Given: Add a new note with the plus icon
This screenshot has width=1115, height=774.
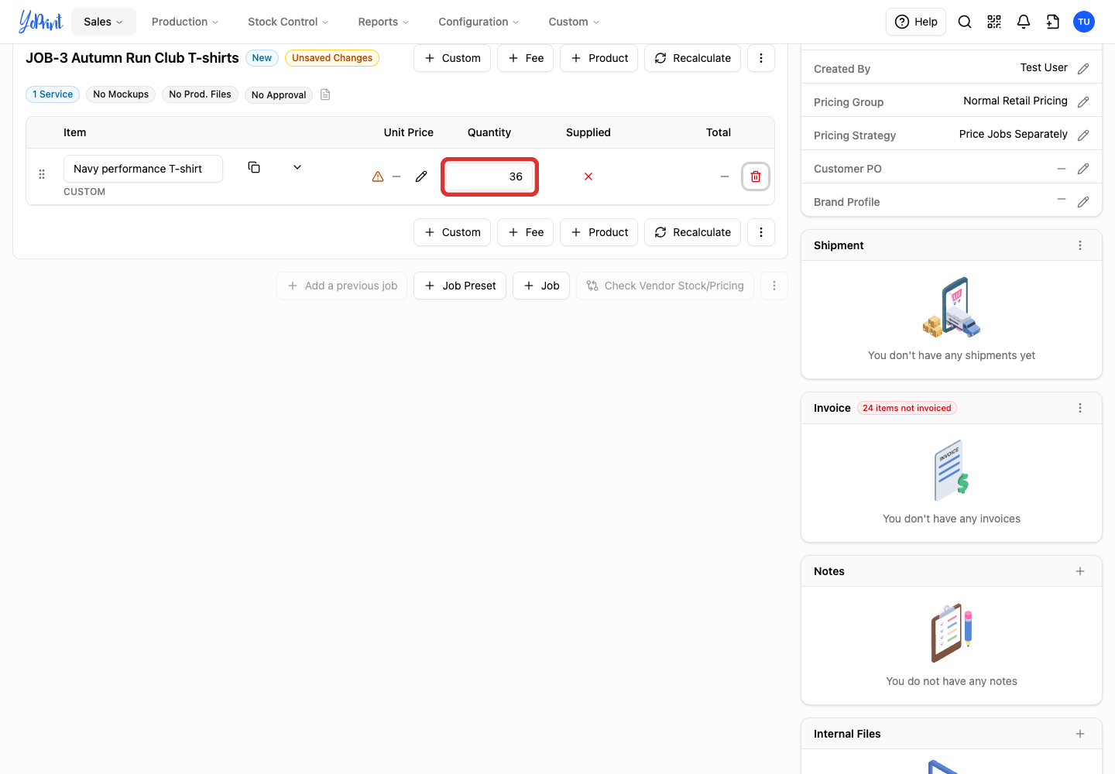Looking at the screenshot, I should tap(1080, 571).
